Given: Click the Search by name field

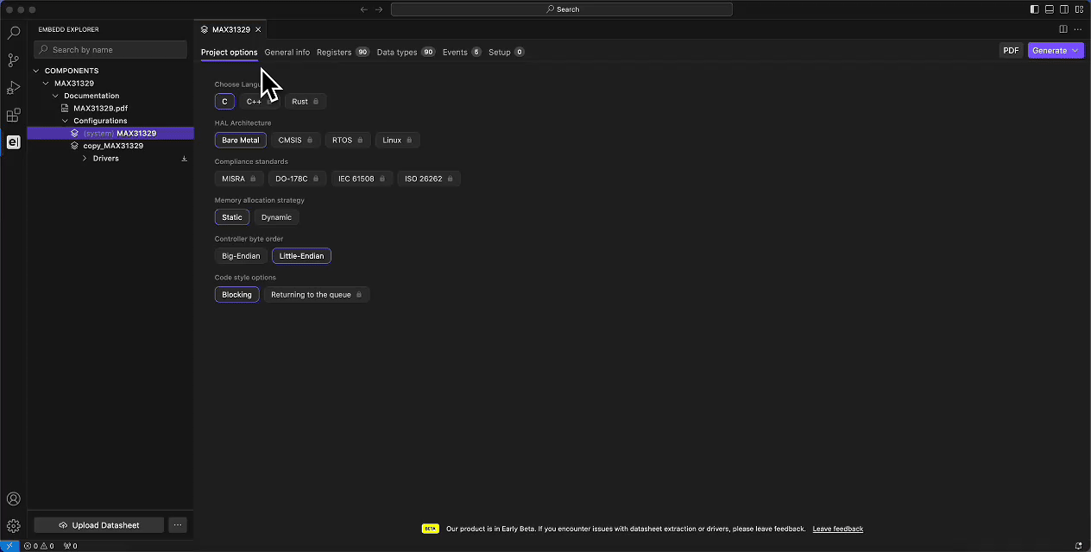Looking at the screenshot, I should 110,50.
